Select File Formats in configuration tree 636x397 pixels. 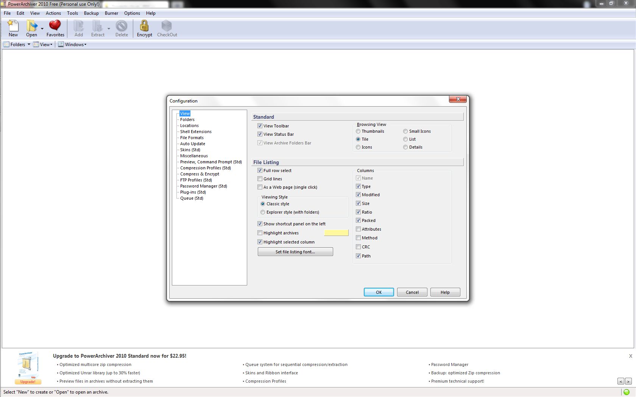click(192, 138)
